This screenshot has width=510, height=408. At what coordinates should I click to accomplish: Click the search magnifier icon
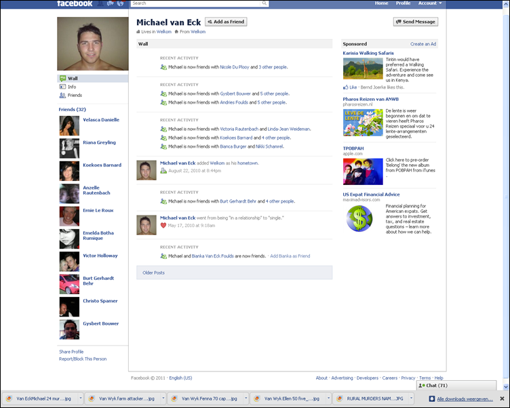264,3
